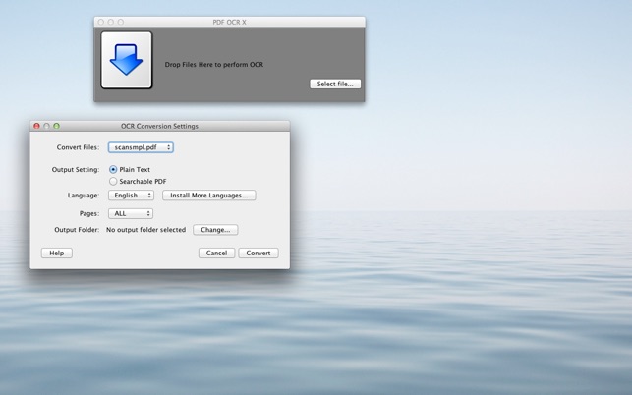Click the Select file... button
The height and width of the screenshot is (395, 632).
coord(335,84)
